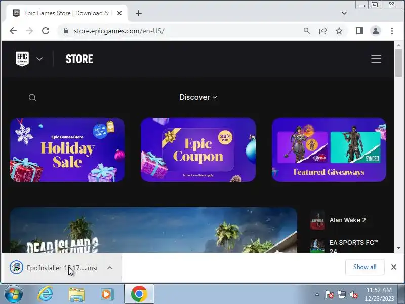
Task: Open Windows Explorer from taskbar
Action: pos(76,294)
